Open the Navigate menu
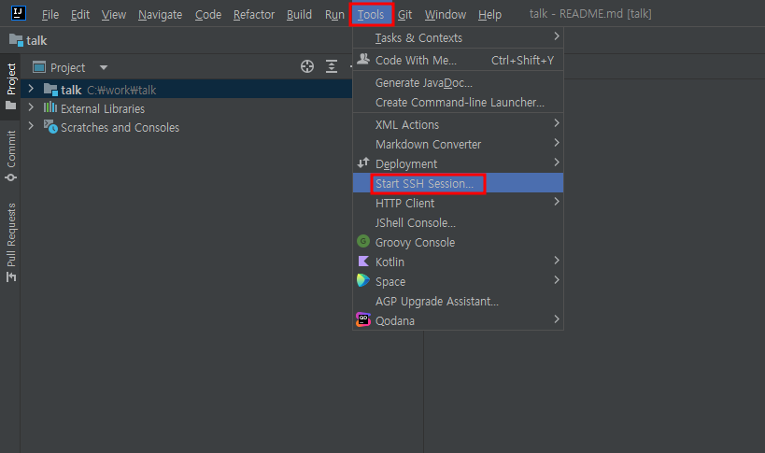Image resolution: width=765 pixels, height=453 pixels. point(160,15)
